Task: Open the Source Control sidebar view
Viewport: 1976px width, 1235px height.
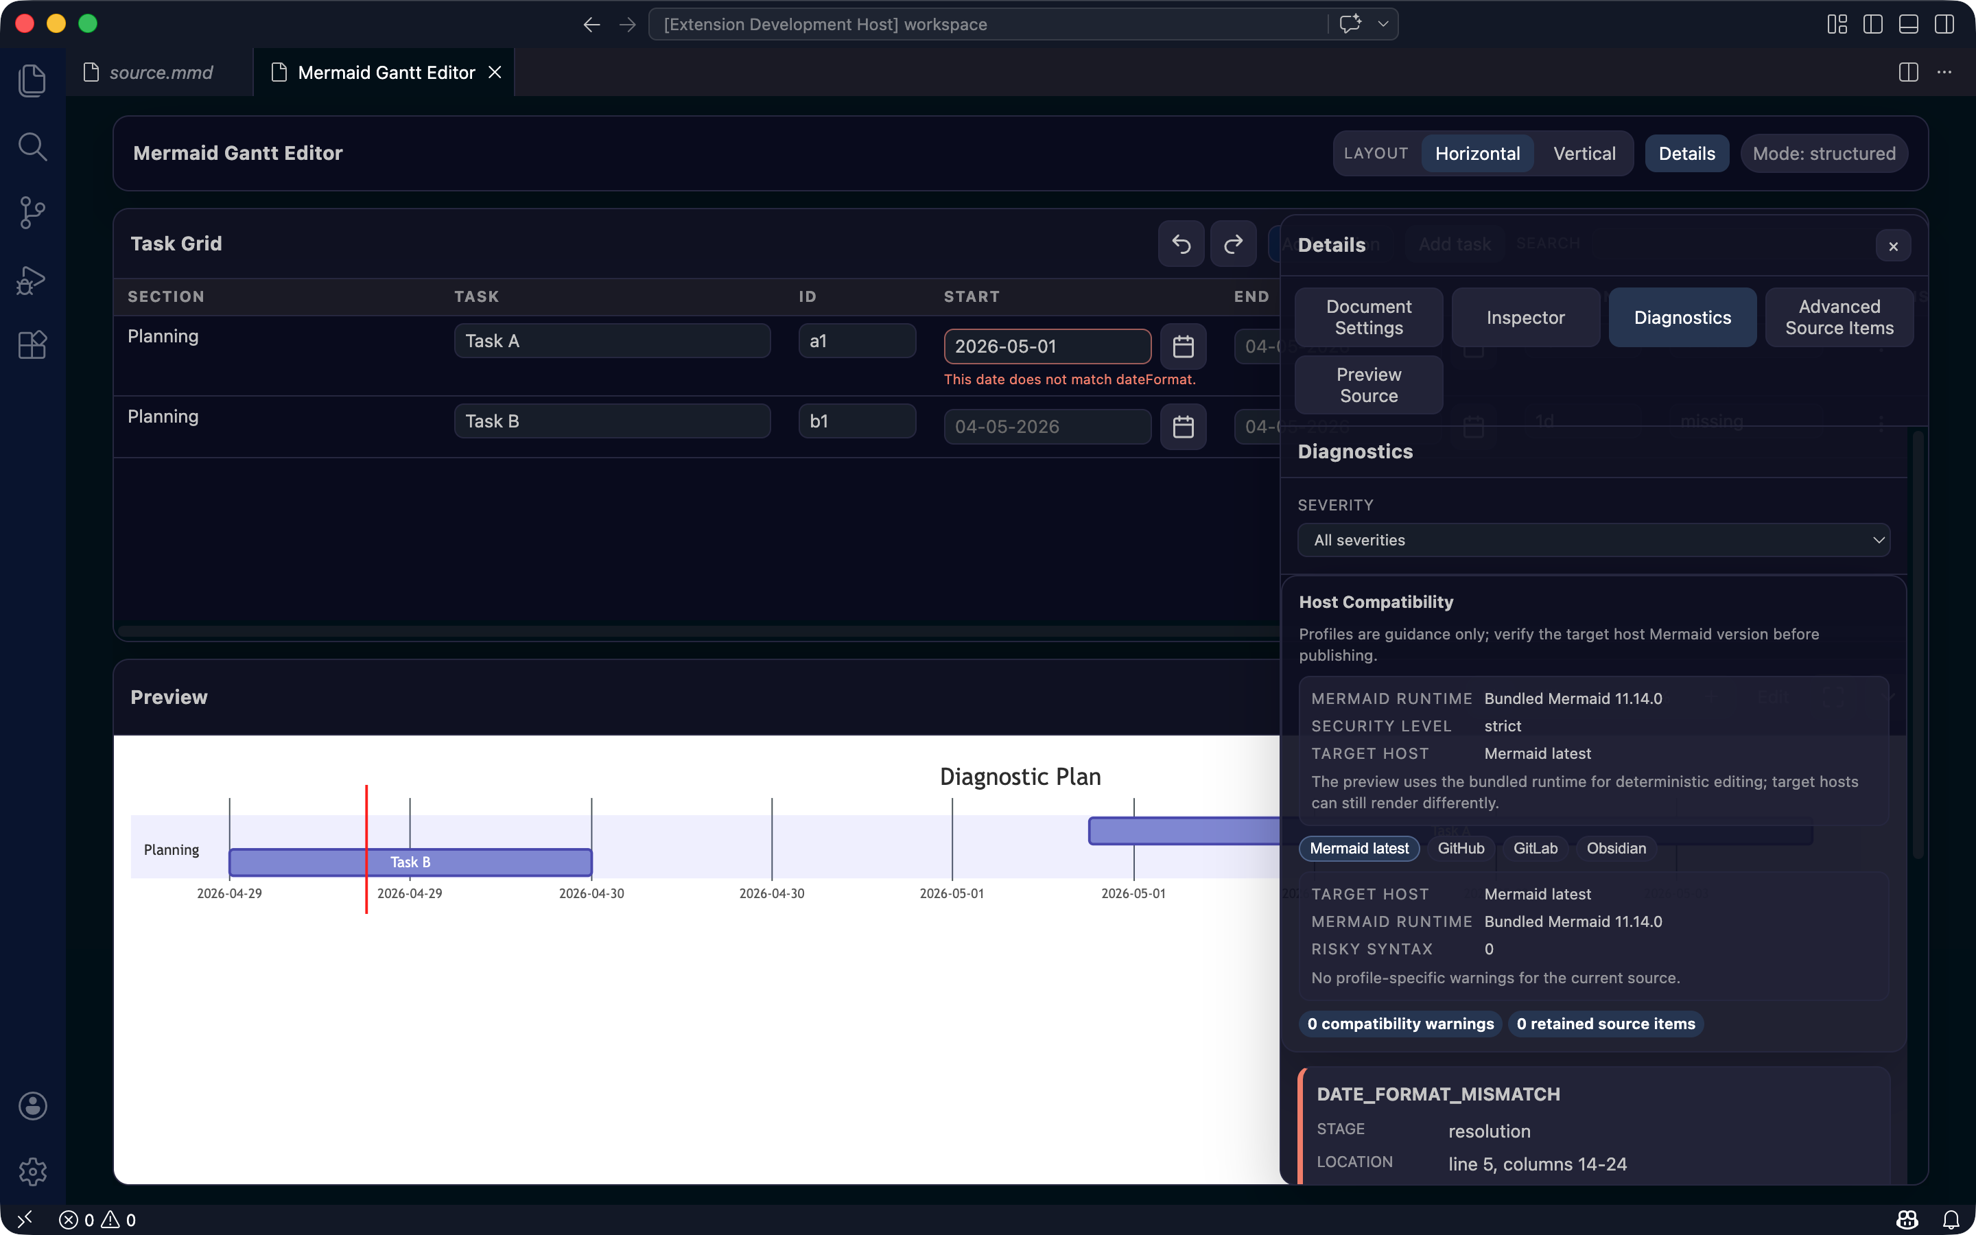Action: coord(32,213)
